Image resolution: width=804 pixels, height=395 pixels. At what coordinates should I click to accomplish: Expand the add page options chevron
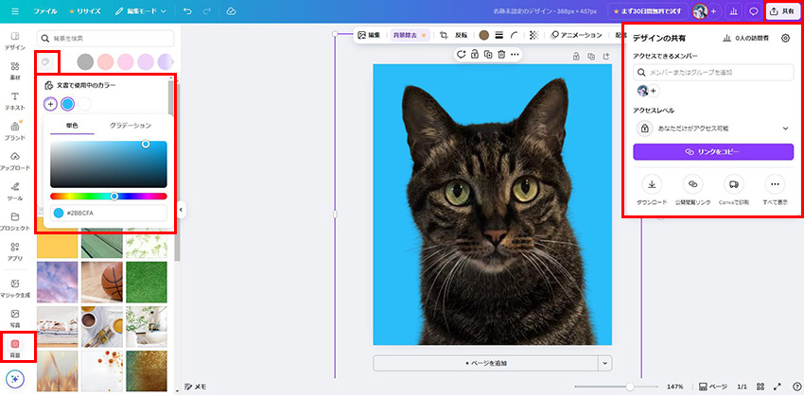[x=604, y=363]
